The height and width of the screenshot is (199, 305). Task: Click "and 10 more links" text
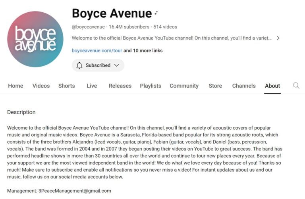(x=143, y=51)
